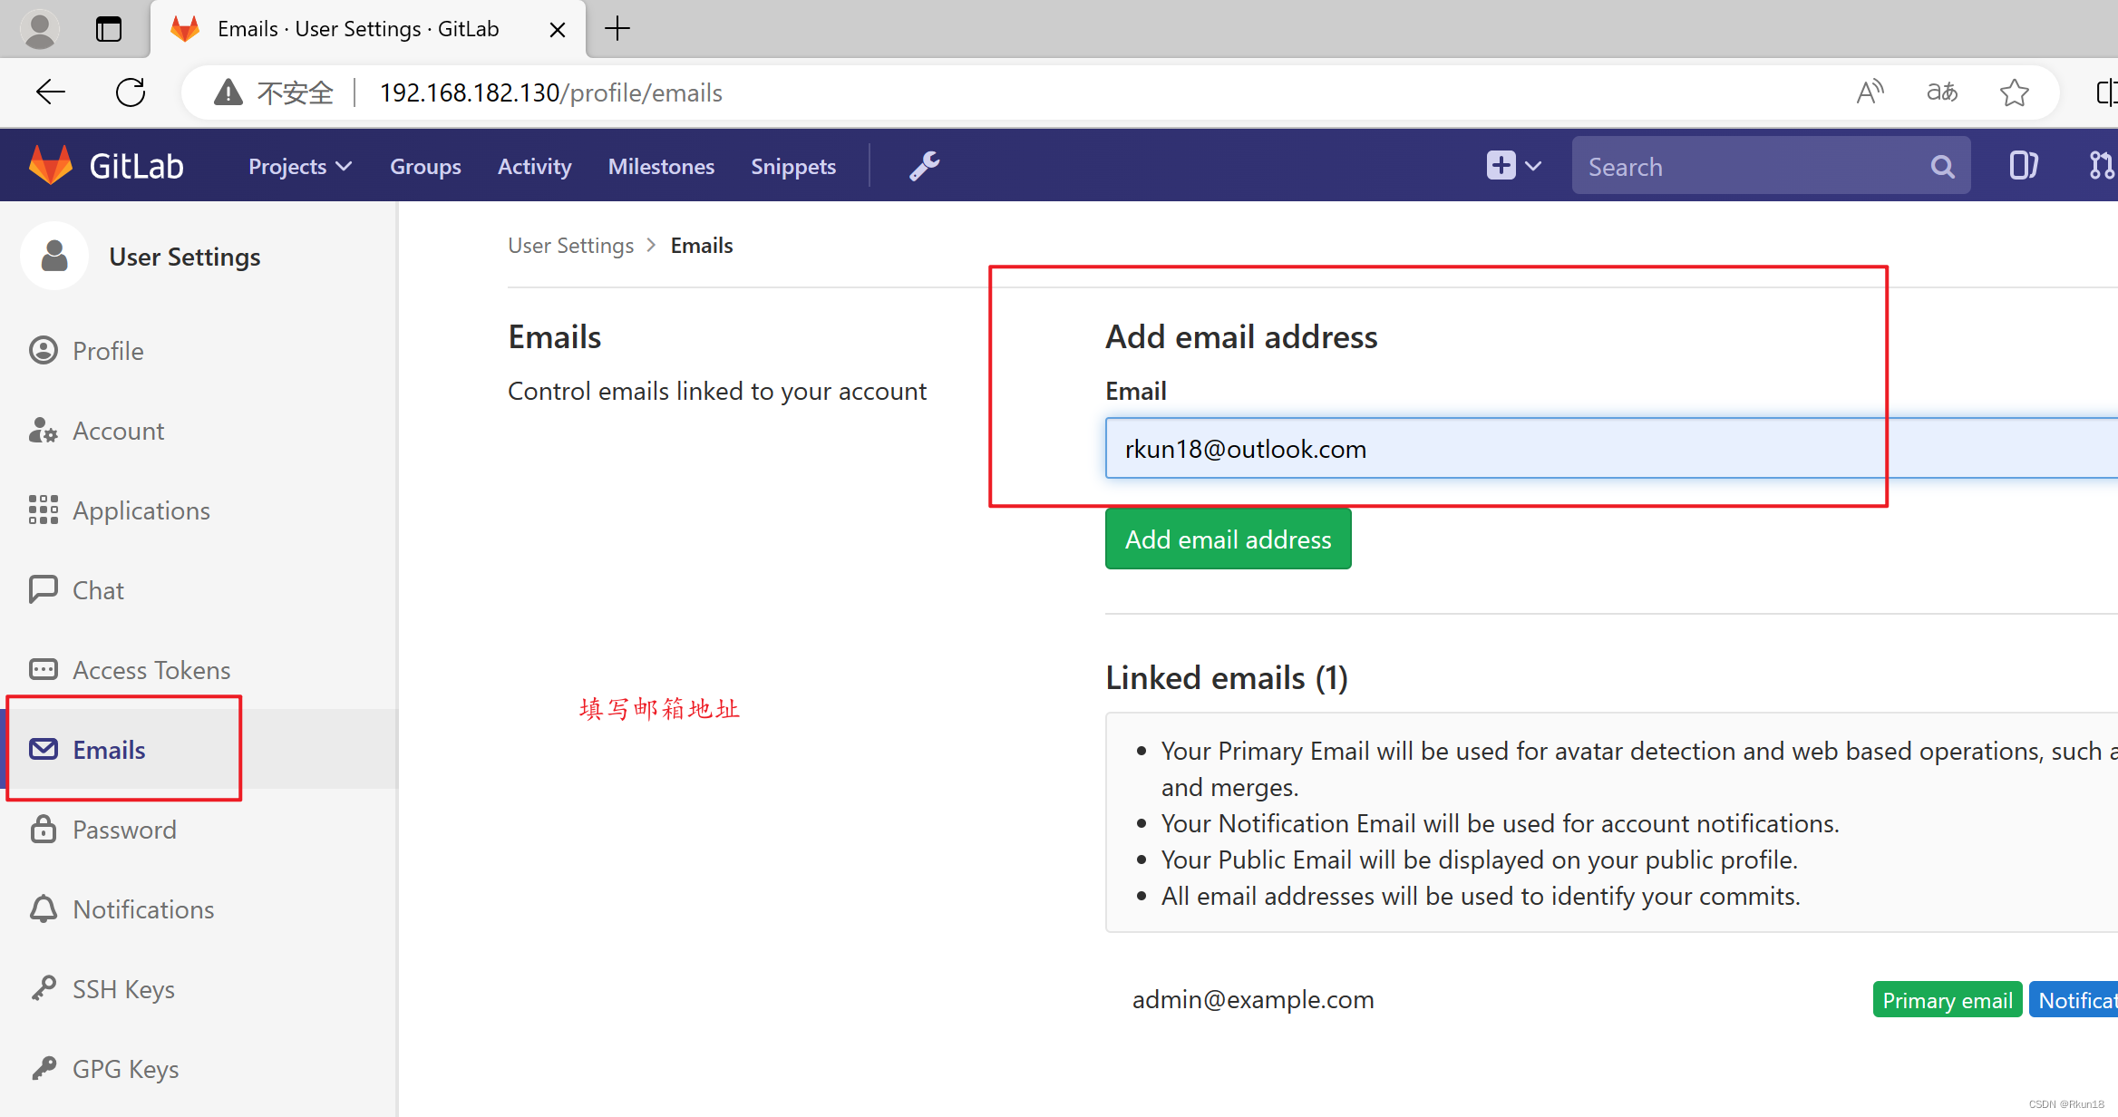The width and height of the screenshot is (2118, 1117).
Task: Click the Password lock icon
Action: 44,829
